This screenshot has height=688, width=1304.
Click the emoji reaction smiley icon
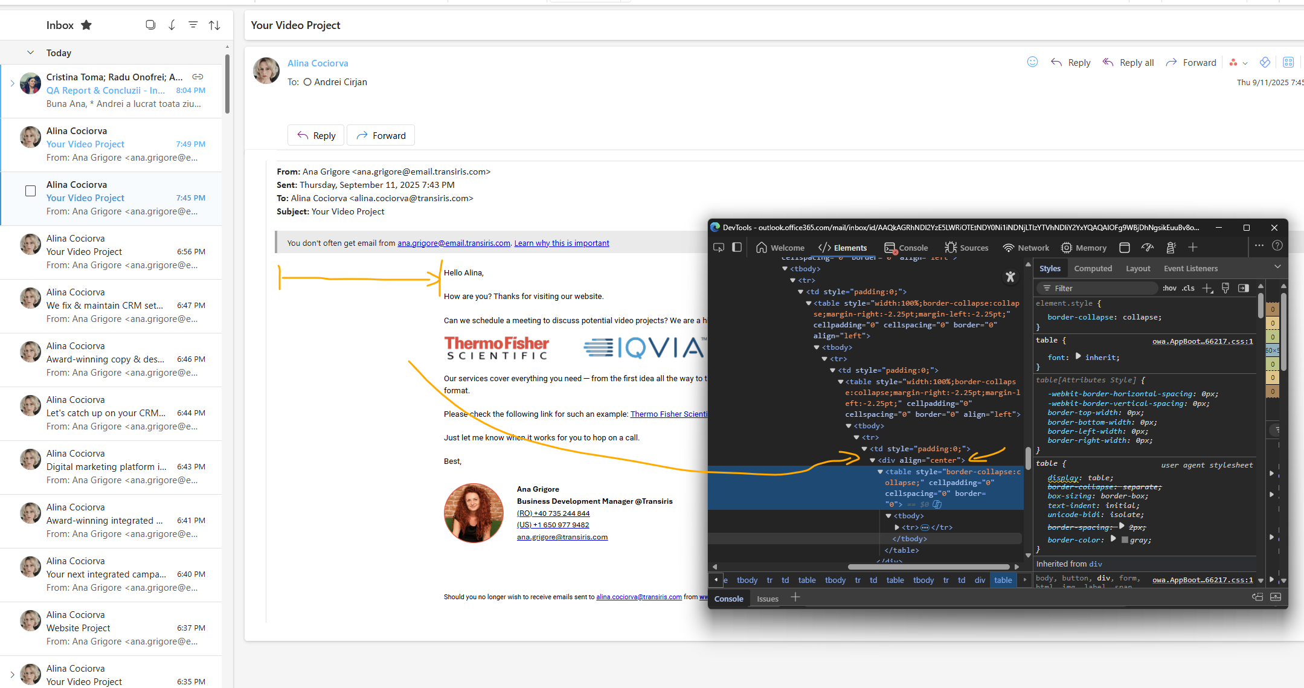coord(1032,62)
